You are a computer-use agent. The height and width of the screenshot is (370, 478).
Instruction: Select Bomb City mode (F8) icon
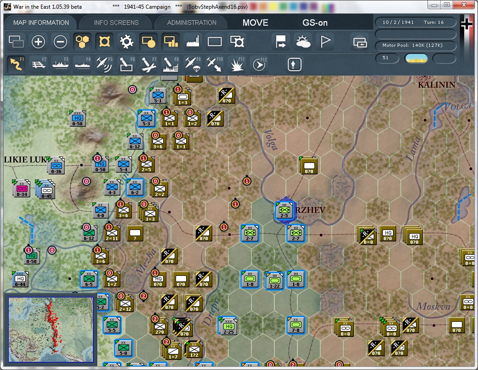[x=171, y=64]
